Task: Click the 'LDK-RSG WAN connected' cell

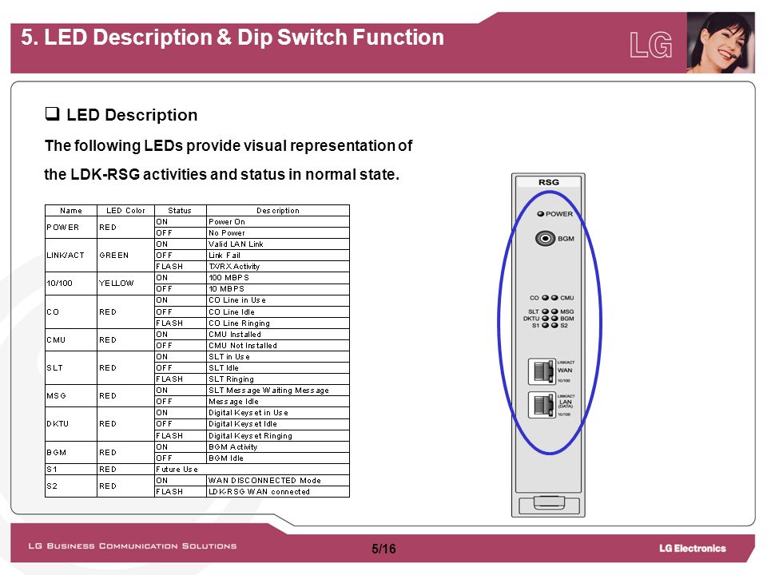Action: pos(278,492)
